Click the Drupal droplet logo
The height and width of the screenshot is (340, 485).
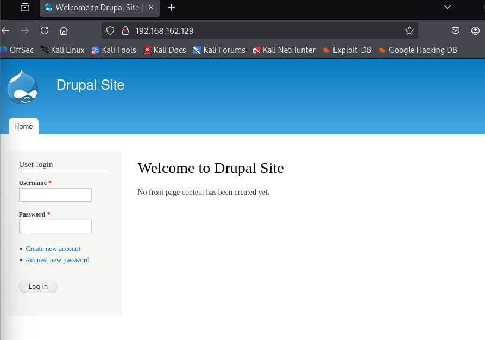23,87
